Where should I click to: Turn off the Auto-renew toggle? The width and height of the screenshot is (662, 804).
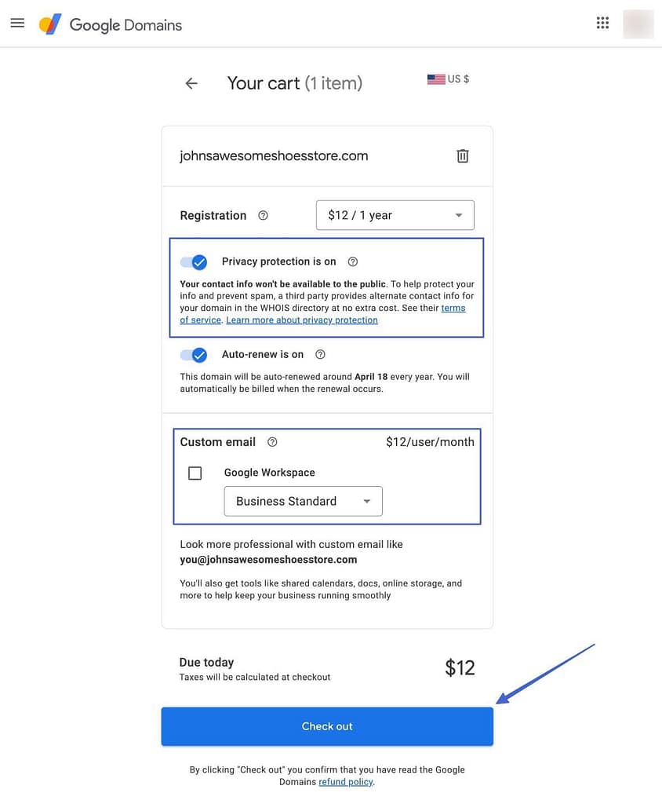pyautogui.click(x=194, y=355)
